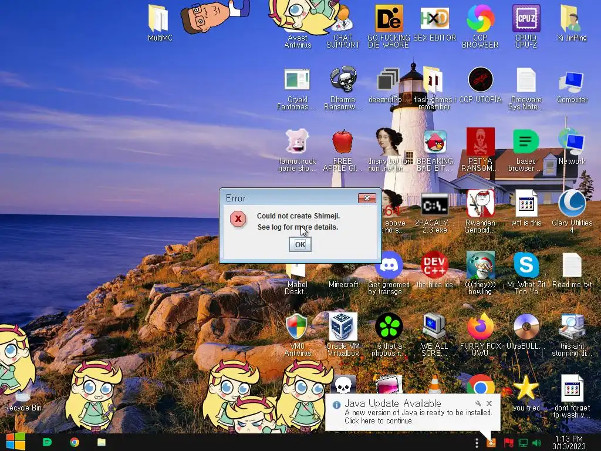Click the Chrome desktop icon near the Java popup

480,385
